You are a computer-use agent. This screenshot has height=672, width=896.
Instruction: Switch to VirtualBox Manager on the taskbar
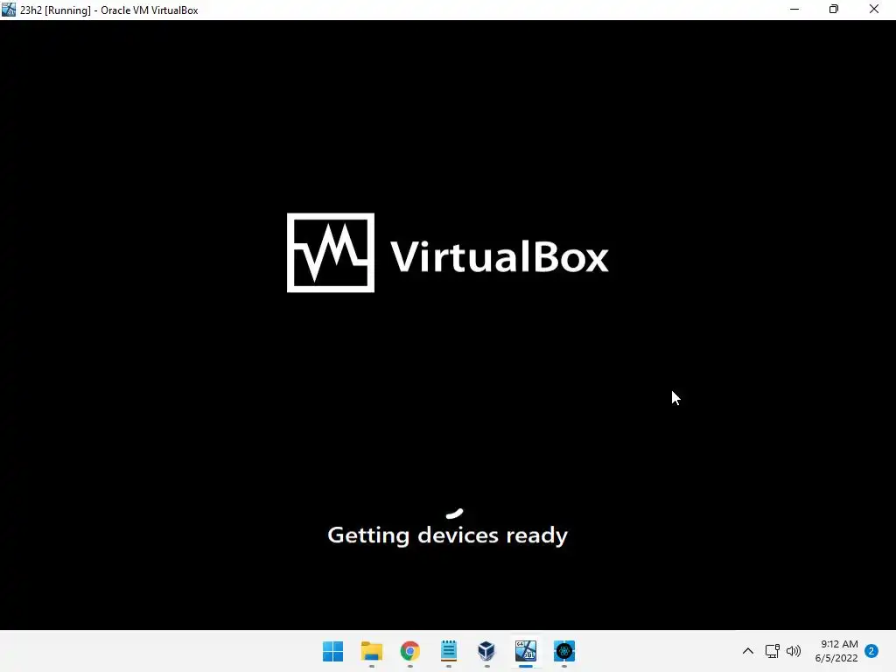pyautogui.click(x=486, y=651)
